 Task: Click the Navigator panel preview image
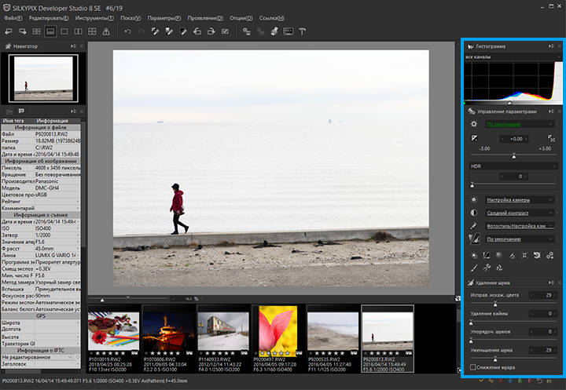[43, 78]
